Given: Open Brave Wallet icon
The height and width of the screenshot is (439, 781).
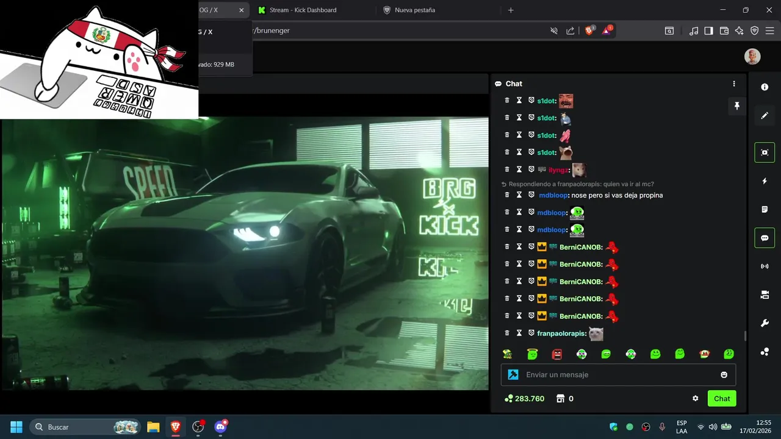Looking at the screenshot, I should click(724, 30).
